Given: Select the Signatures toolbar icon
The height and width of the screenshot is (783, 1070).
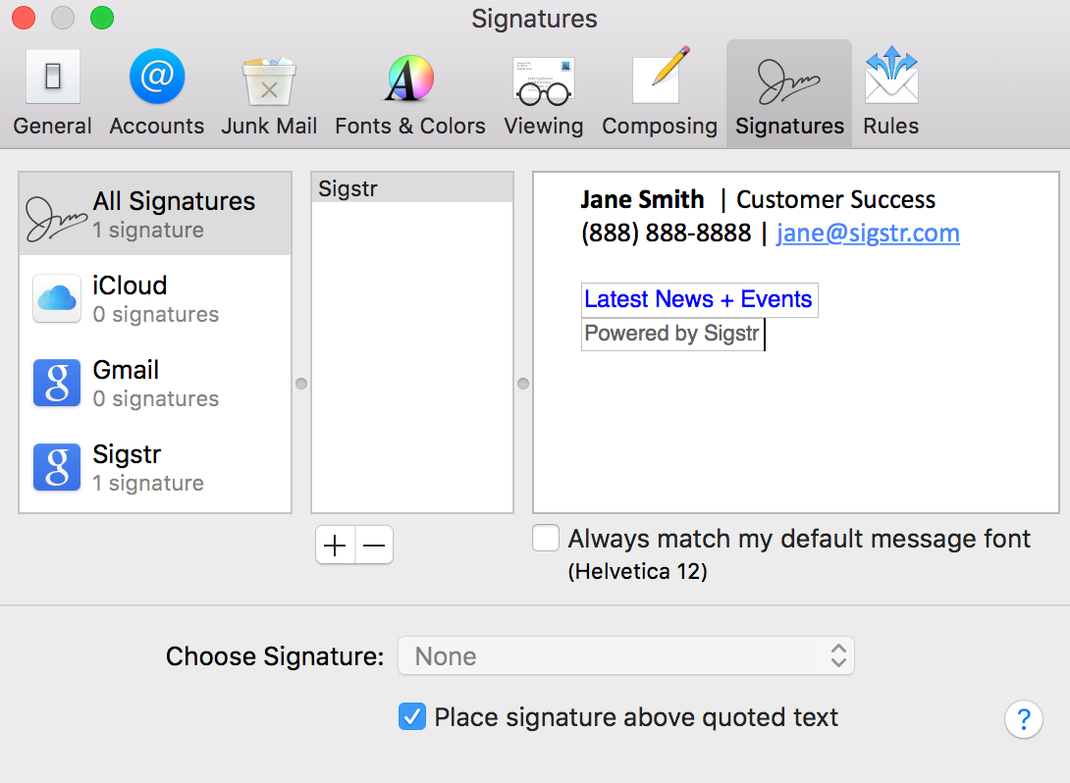Looking at the screenshot, I should 789,81.
